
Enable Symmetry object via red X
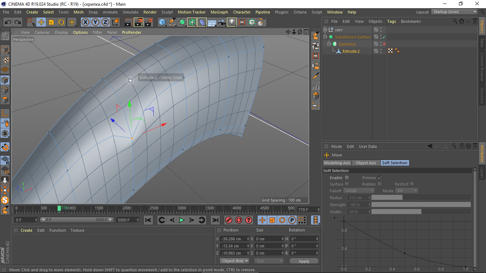[384, 44]
